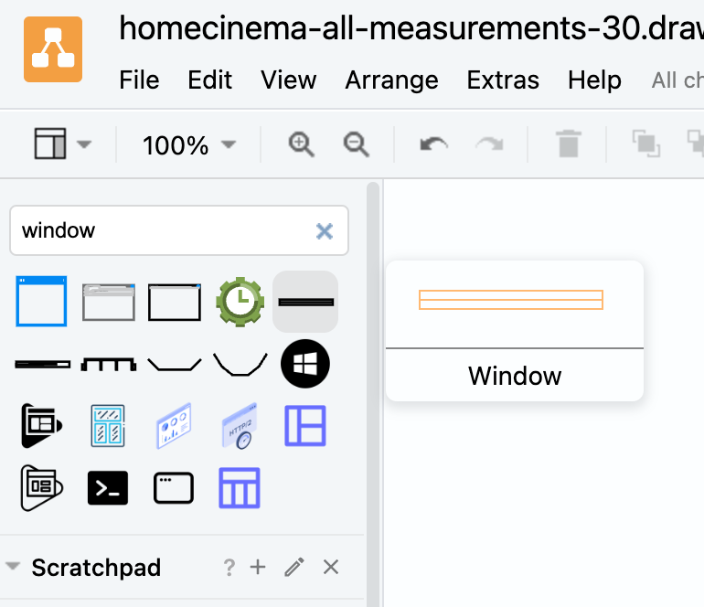Viewport: 704px width, 607px height.
Task: Click the Zoom In magnifier icon
Action: [301, 144]
